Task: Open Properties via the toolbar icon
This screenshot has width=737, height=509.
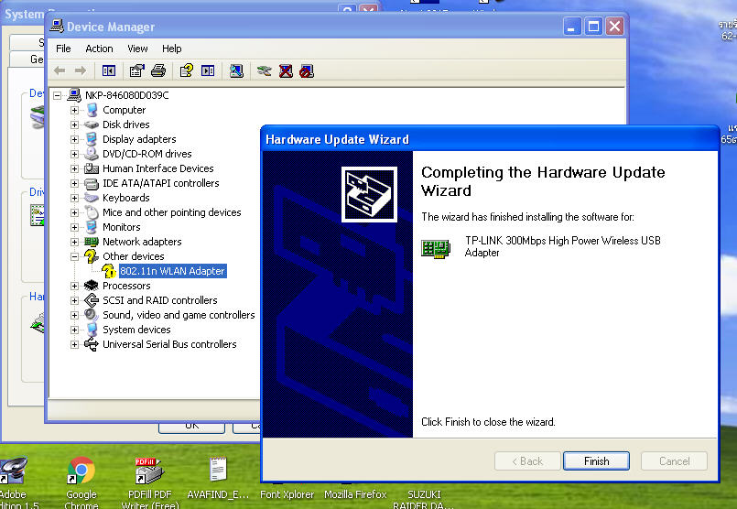Action: click(x=136, y=71)
